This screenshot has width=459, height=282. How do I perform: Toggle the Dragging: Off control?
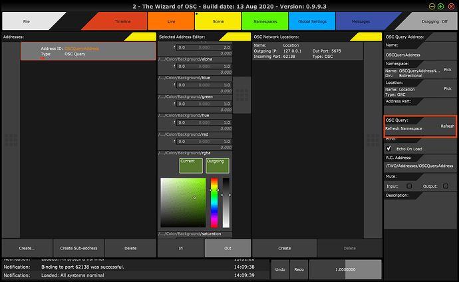tap(434, 21)
